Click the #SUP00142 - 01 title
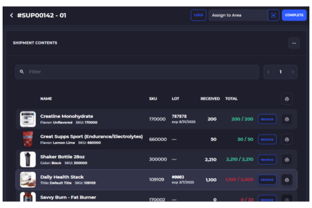The image size is (312, 208). coord(42,15)
